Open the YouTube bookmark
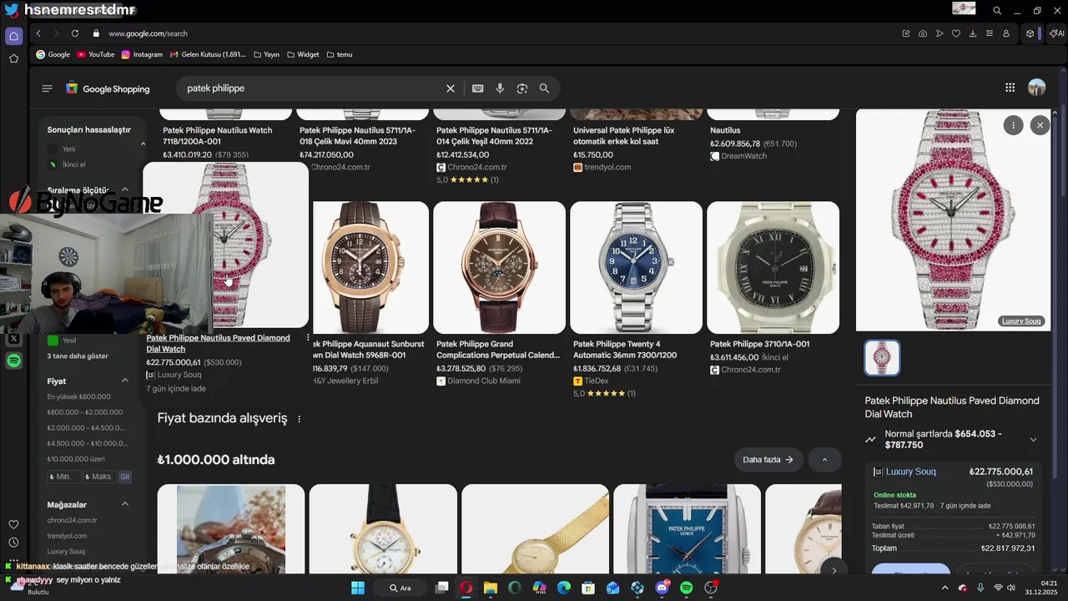The height and width of the screenshot is (601, 1068). click(x=95, y=54)
